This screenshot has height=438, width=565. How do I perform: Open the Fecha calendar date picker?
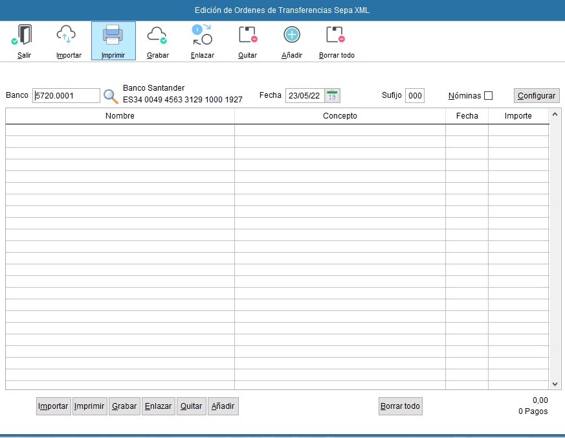click(x=332, y=96)
